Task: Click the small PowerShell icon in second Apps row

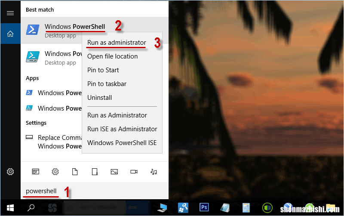Action: (x=29, y=108)
